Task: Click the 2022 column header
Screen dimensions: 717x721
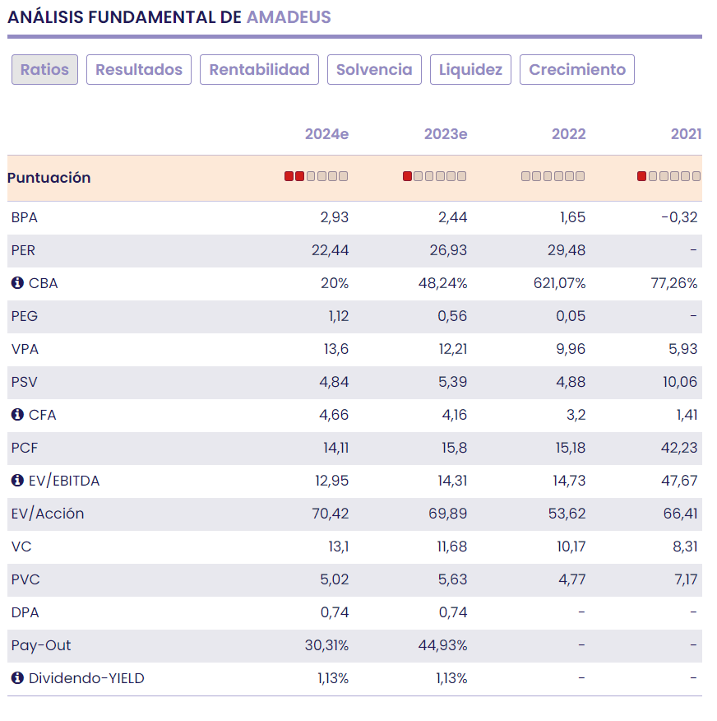Action: pyautogui.click(x=568, y=134)
